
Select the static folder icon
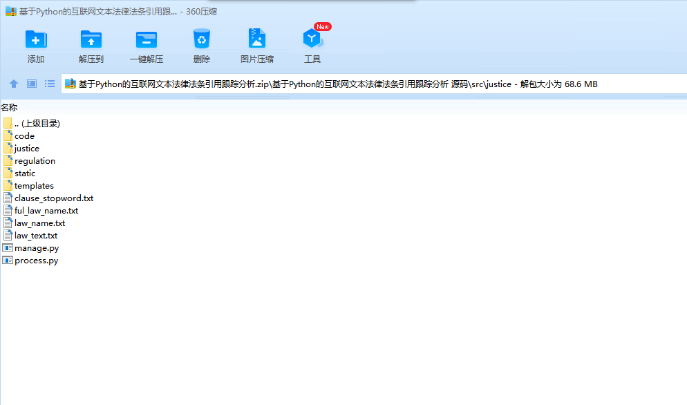tap(8, 173)
